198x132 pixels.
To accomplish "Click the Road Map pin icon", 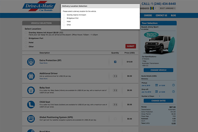I will pos(31,131).
